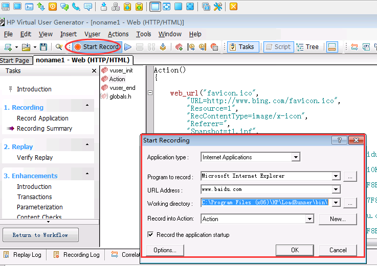Open the Tasks pane toolbar button
This screenshot has height=266, width=377.
240,47
